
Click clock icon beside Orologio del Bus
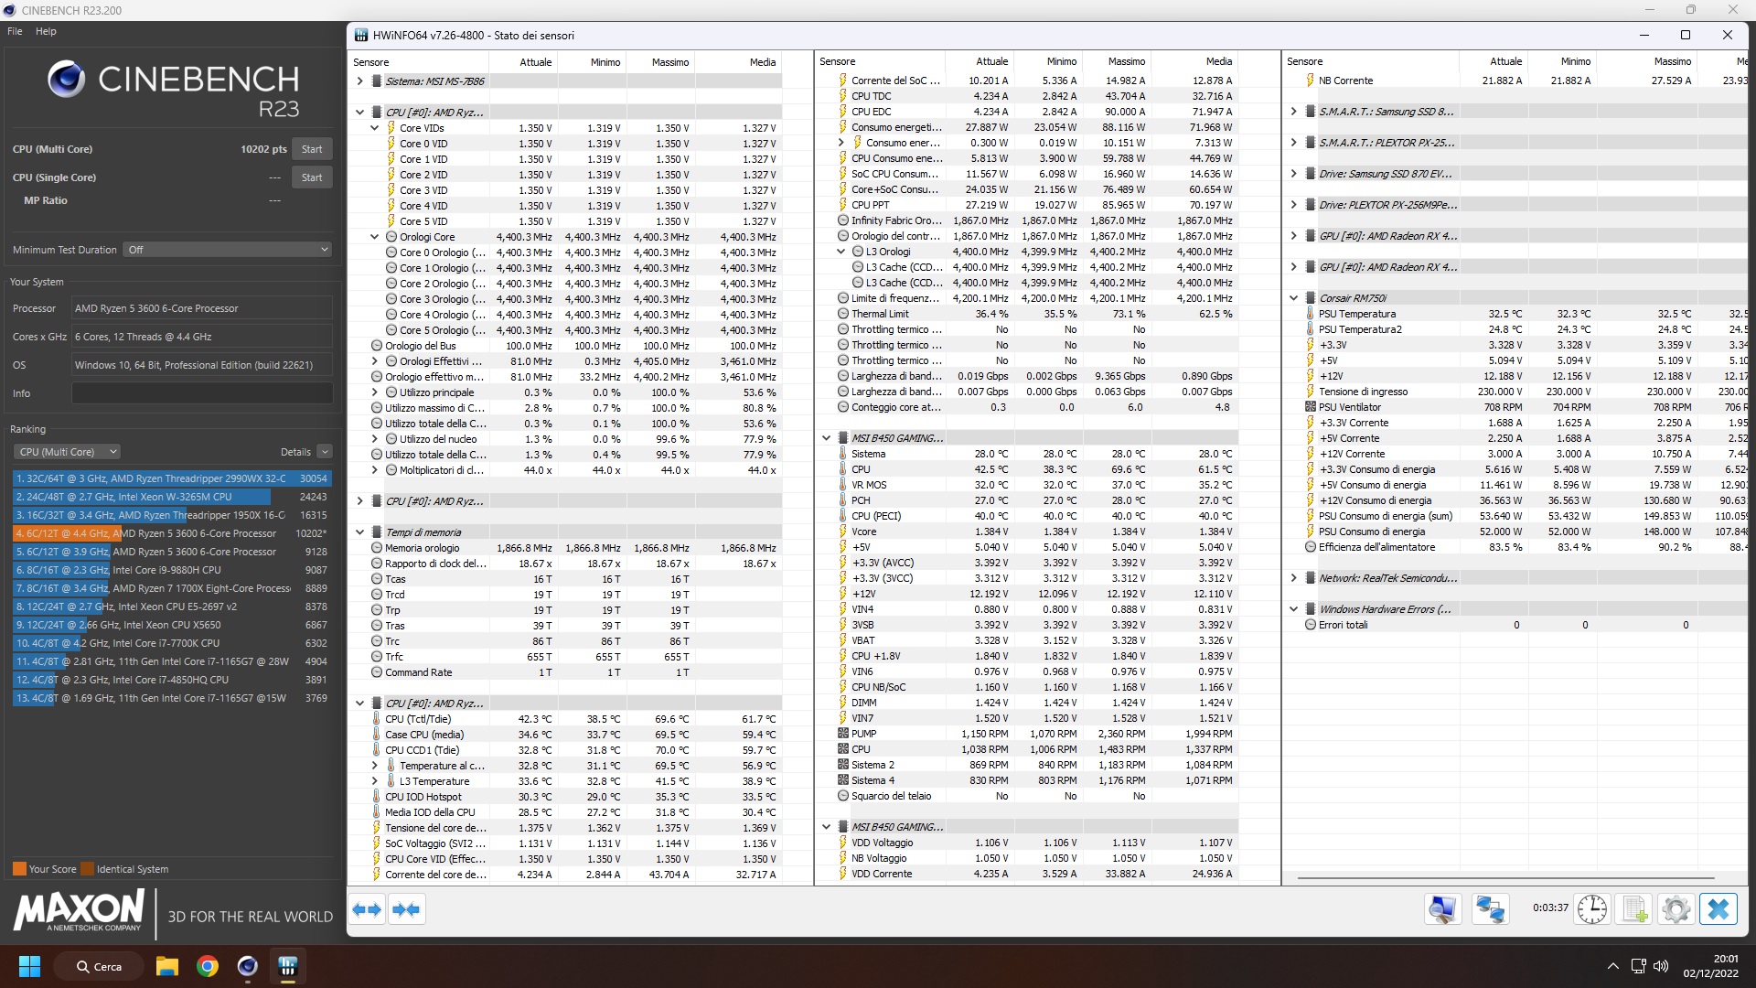coord(376,346)
